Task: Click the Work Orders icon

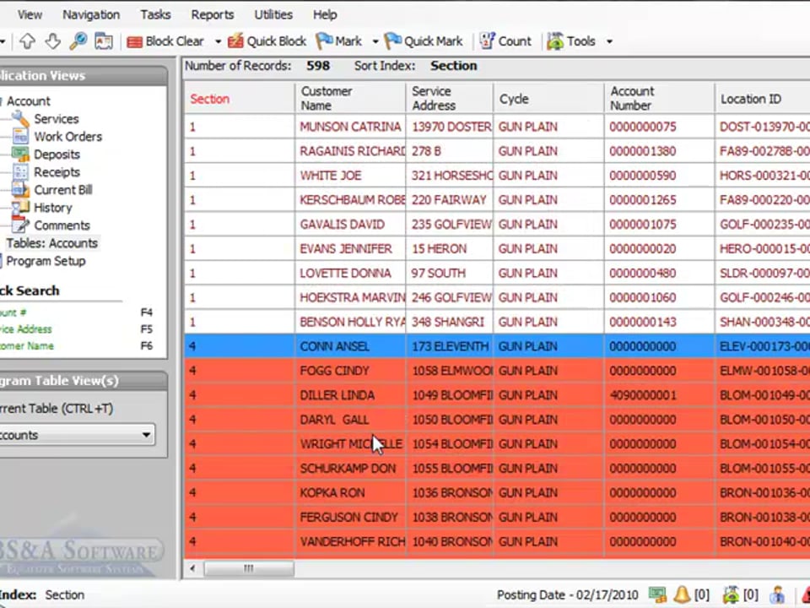Action: pyautogui.click(x=20, y=137)
